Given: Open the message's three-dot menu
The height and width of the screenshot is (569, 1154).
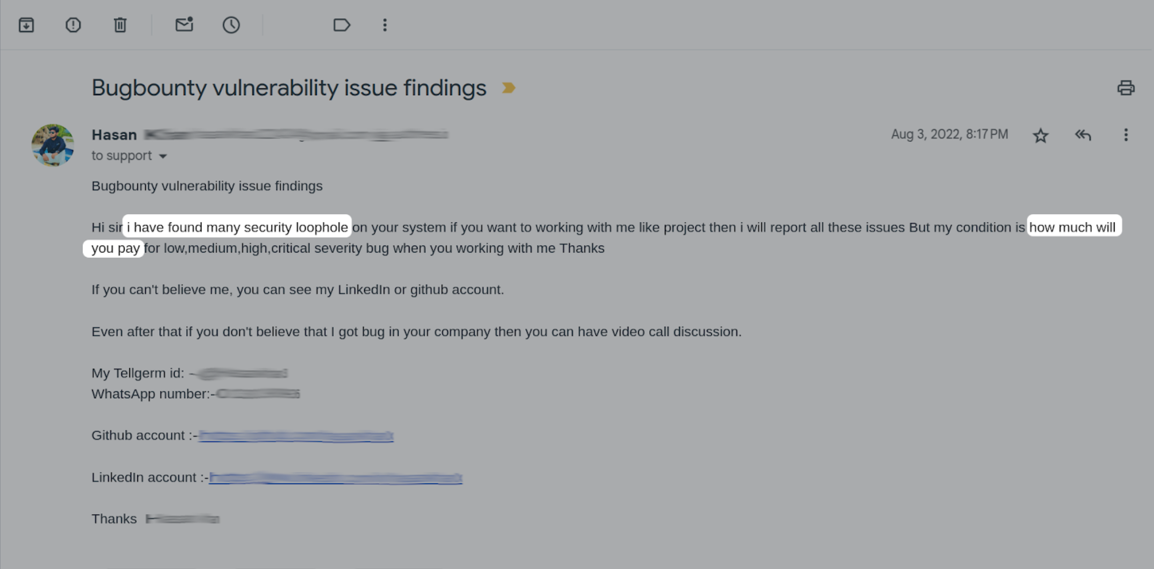Looking at the screenshot, I should (x=1125, y=135).
